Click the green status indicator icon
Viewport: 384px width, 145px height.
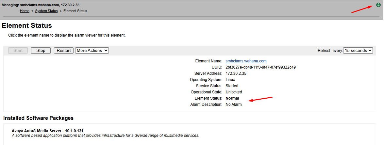tap(378, 5)
